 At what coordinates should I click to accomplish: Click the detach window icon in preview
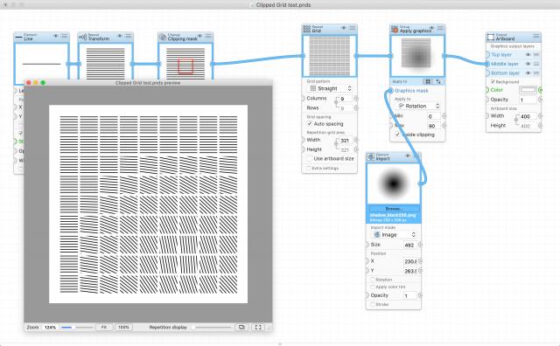pyautogui.click(x=241, y=327)
